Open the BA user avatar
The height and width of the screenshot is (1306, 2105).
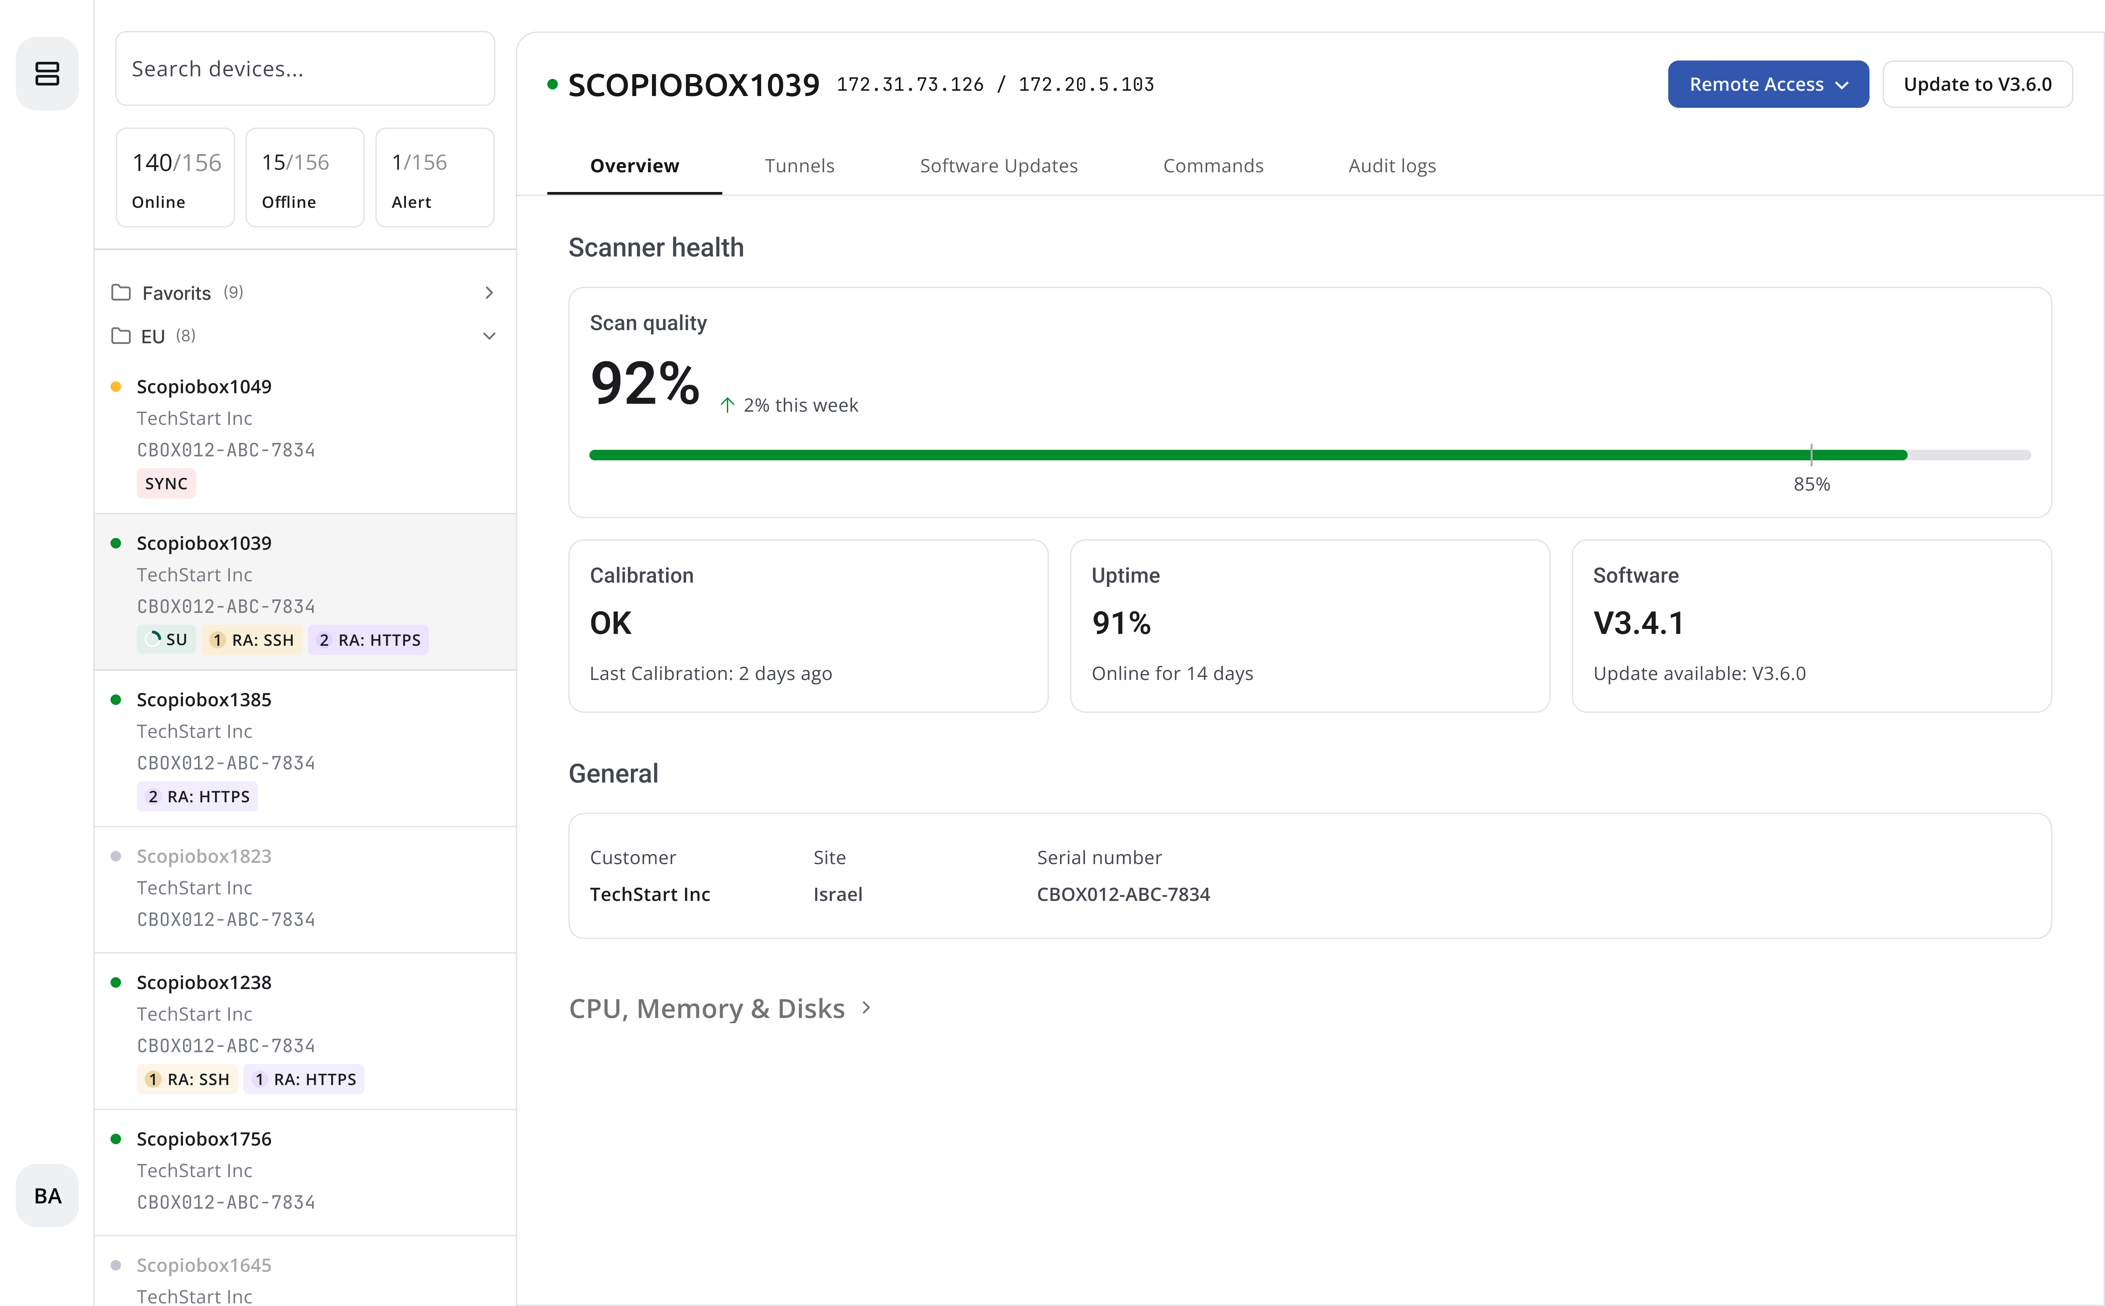pyautogui.click(x=47, y=1196)
